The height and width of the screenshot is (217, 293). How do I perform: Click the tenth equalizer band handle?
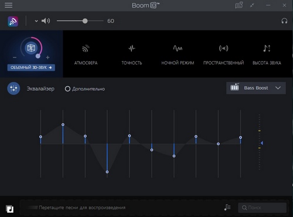[240, 137]
